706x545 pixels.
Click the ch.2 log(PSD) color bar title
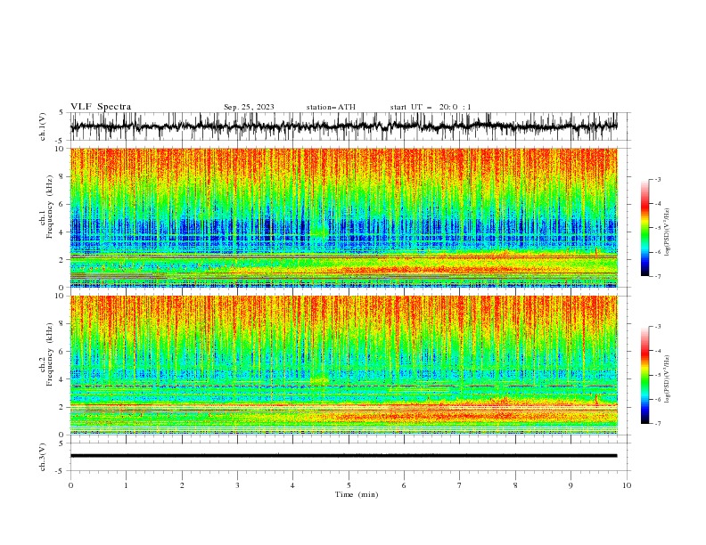[668, 378]
